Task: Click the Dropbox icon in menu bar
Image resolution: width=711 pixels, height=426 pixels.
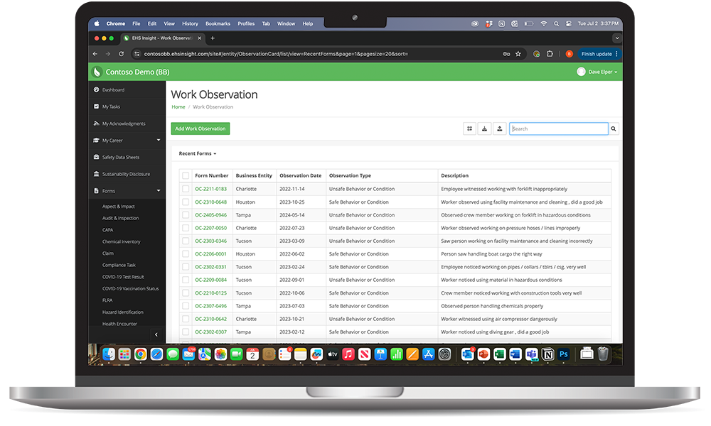Action: 489,23
